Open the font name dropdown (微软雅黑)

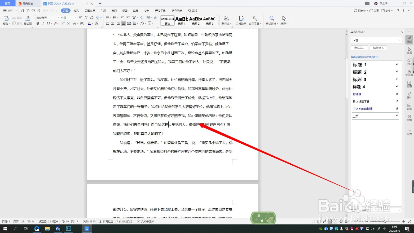point(58,18)
